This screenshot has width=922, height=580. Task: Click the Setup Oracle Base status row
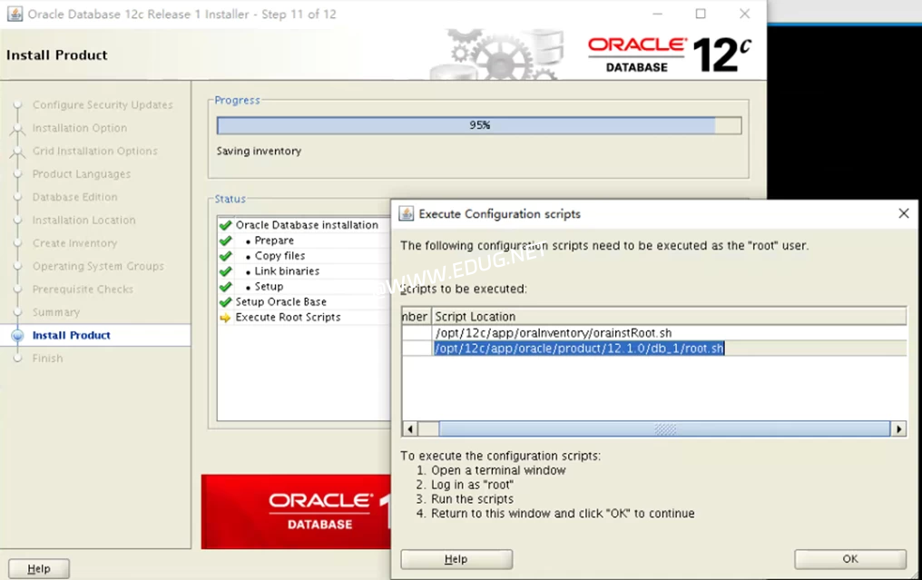pyautogui.click(x=304, y=301)
